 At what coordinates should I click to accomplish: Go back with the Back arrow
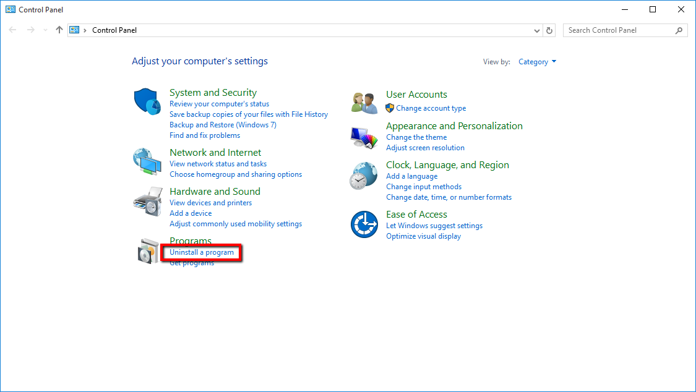click(x=12, y=30)
